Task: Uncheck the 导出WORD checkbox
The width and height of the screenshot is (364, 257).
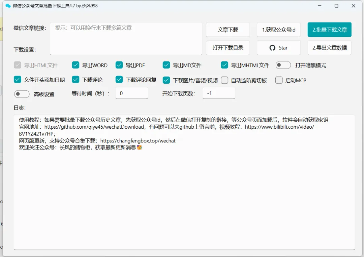Action: click(x=76, y=65)
